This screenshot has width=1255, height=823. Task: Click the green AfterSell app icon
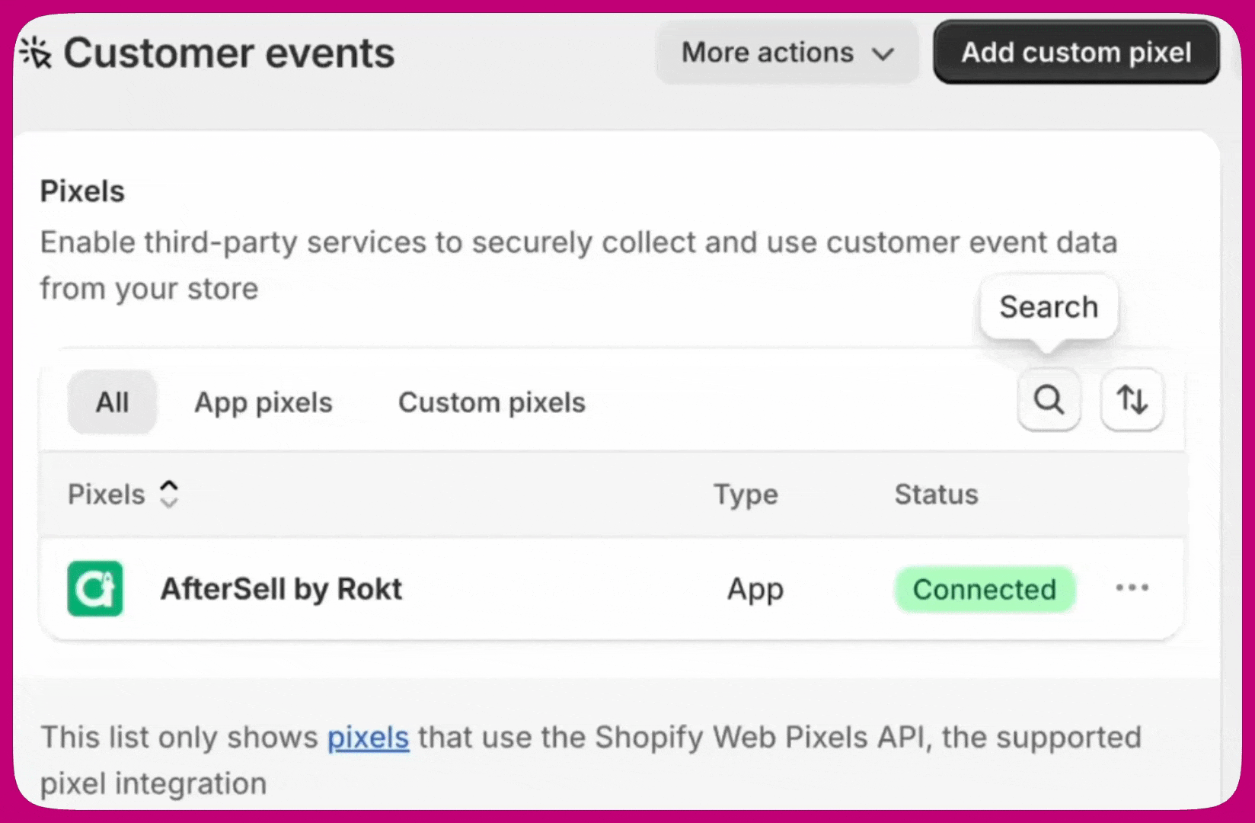[x=95, y=588]
